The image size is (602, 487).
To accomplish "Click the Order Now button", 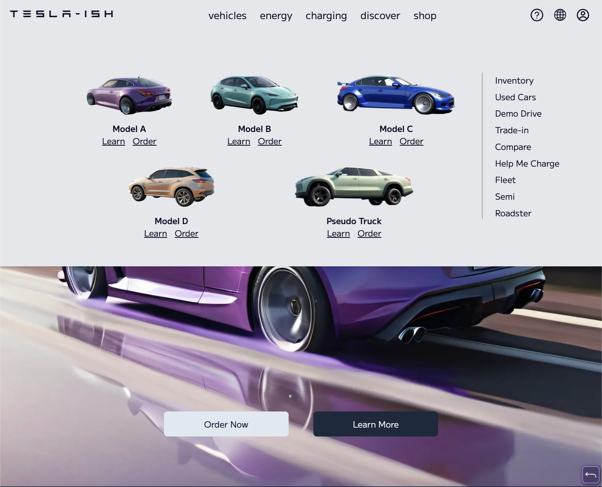I will pyautogui.click(x=226, y=424).
